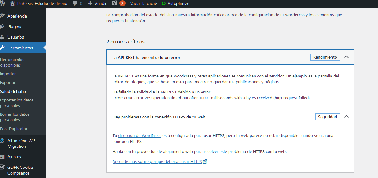Viewport: 378px width, 178px height.
Task: Collapse the API REST error panel chevron
Action: (x=347, y=57)
